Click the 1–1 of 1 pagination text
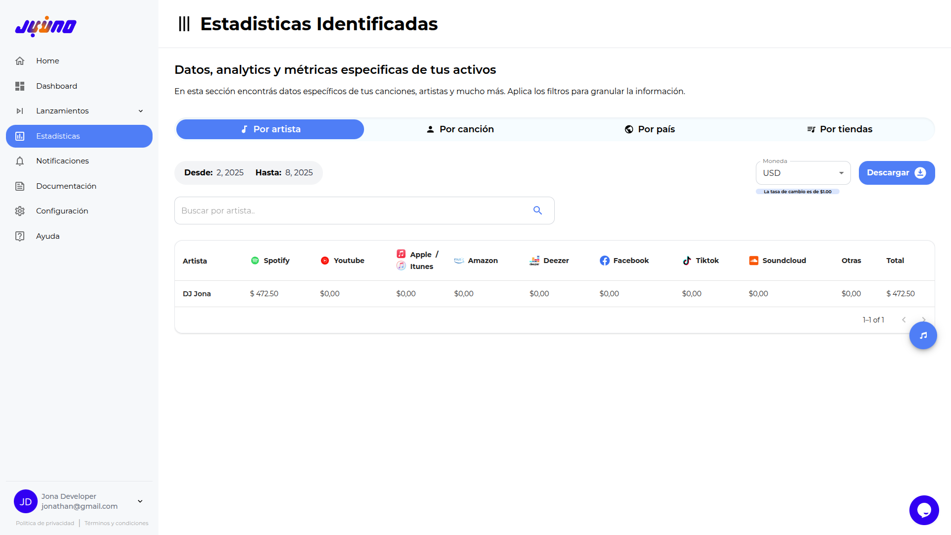 [x=873, y=320]
